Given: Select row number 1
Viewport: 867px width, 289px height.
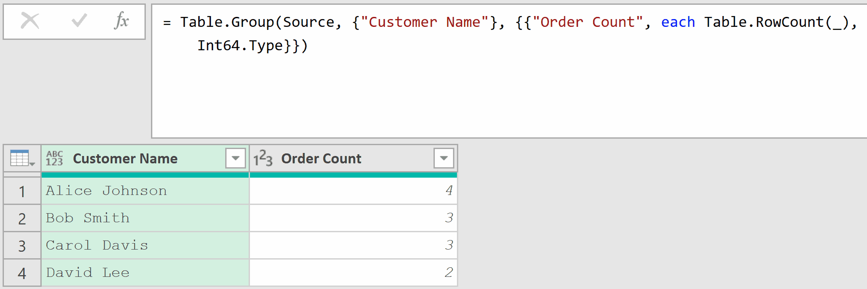Looking at the screenshot, I should [22, 191].
